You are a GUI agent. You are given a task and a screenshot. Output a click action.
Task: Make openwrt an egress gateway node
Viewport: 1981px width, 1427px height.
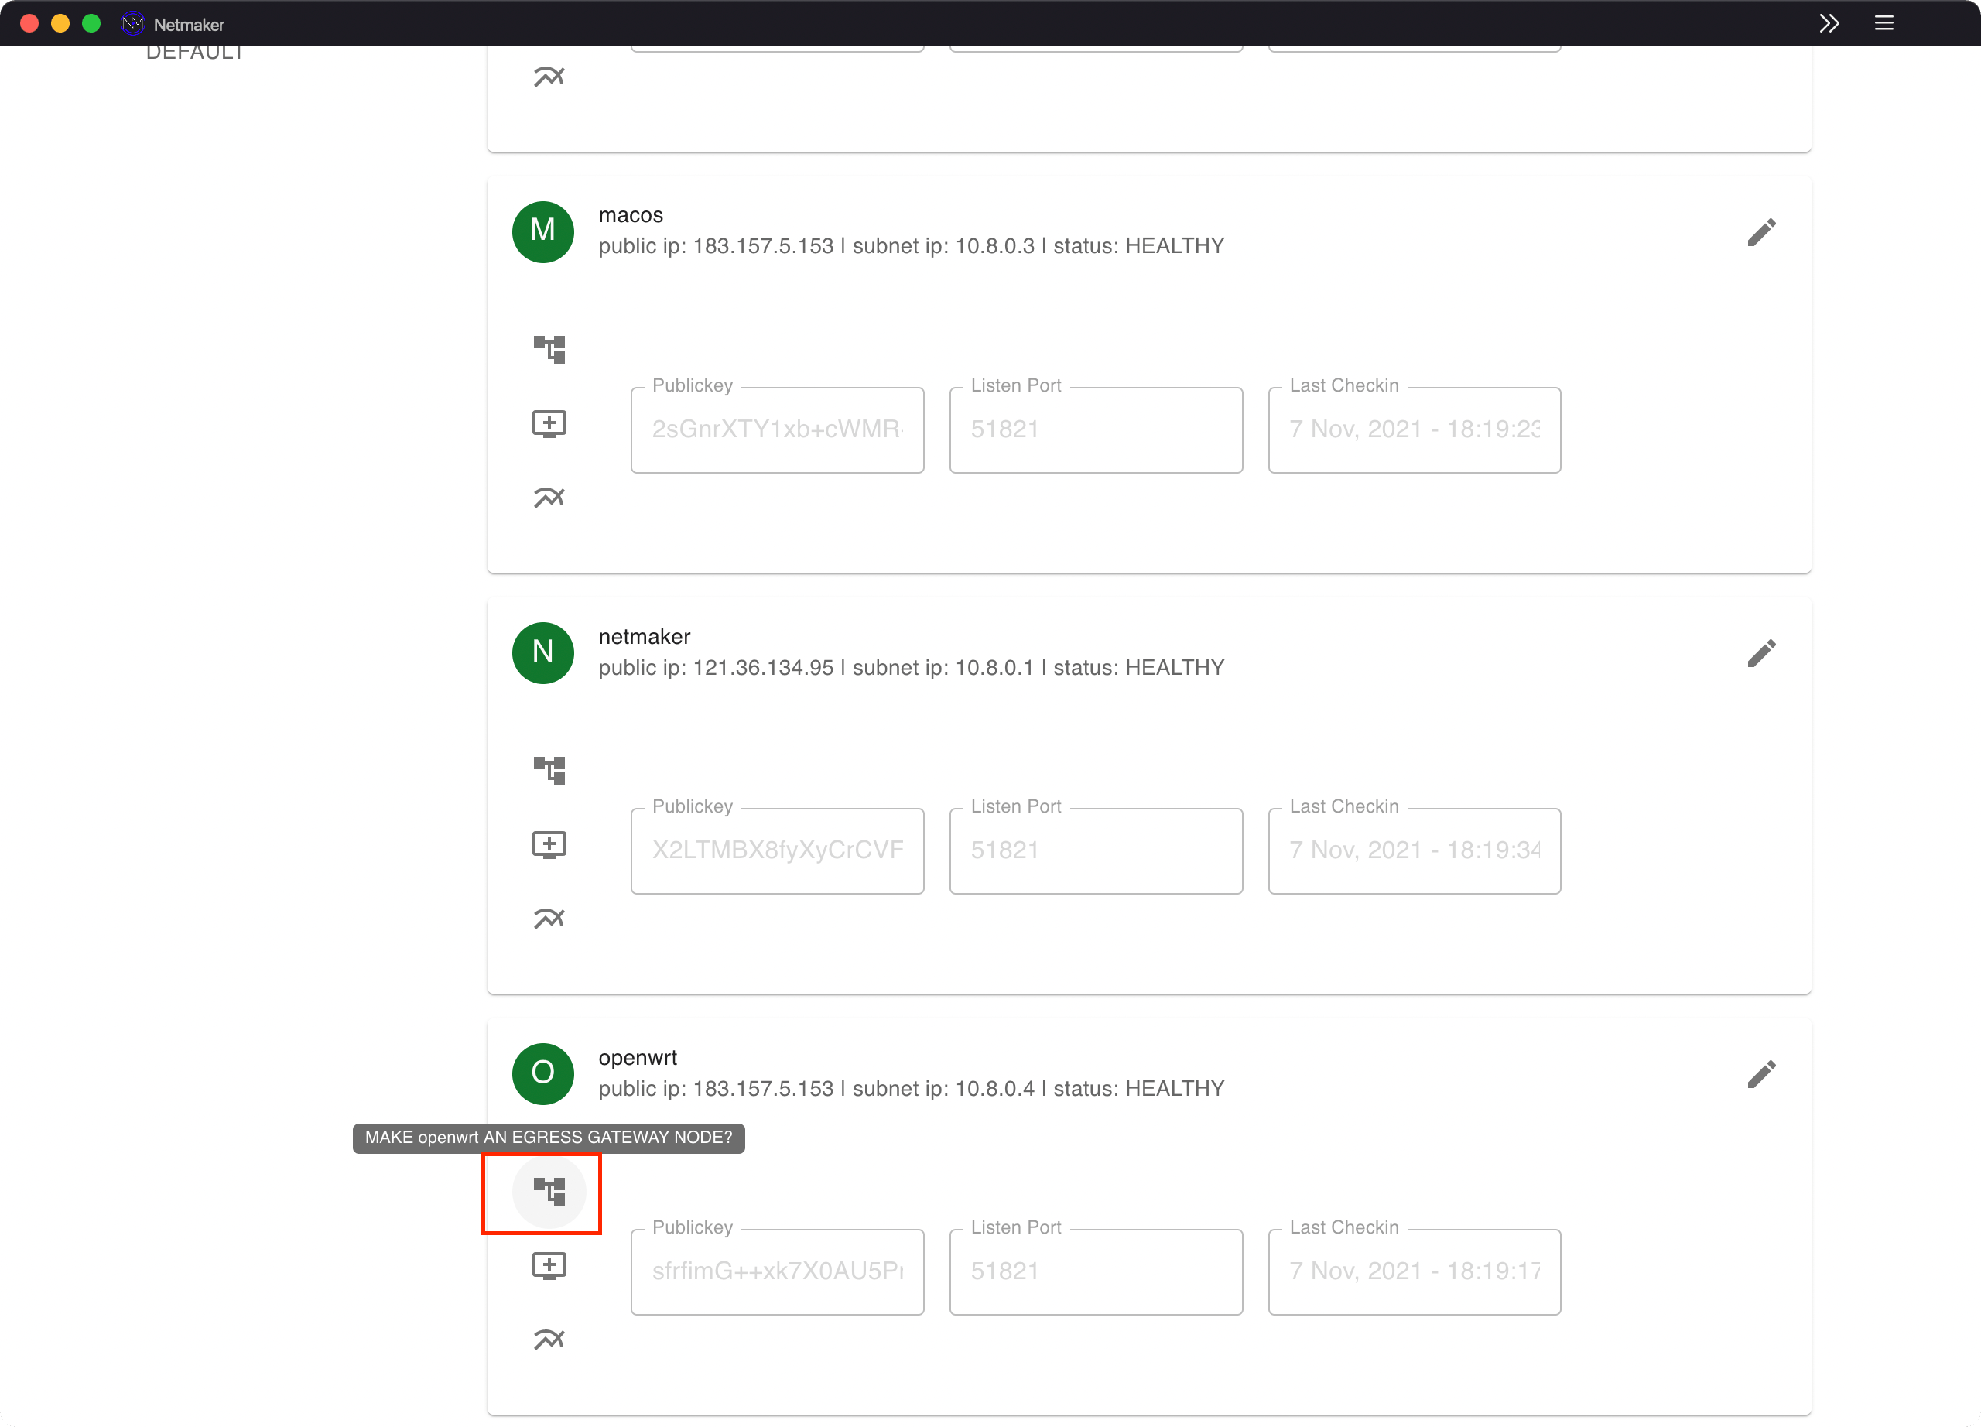coord(549,1192)
